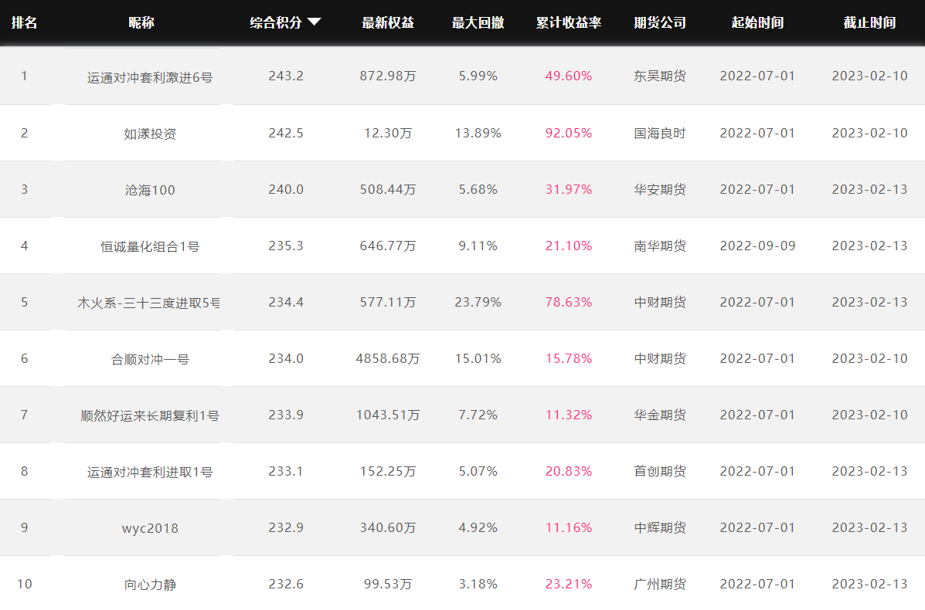Select score value 242.5
The width and height of the screenshot is (925, 610).
tap(286, 134)
